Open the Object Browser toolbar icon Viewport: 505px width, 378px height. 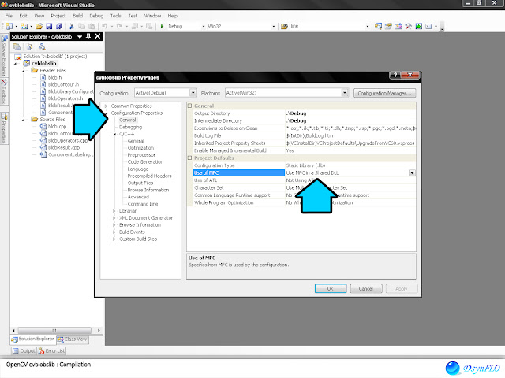[x=398, y=26]
